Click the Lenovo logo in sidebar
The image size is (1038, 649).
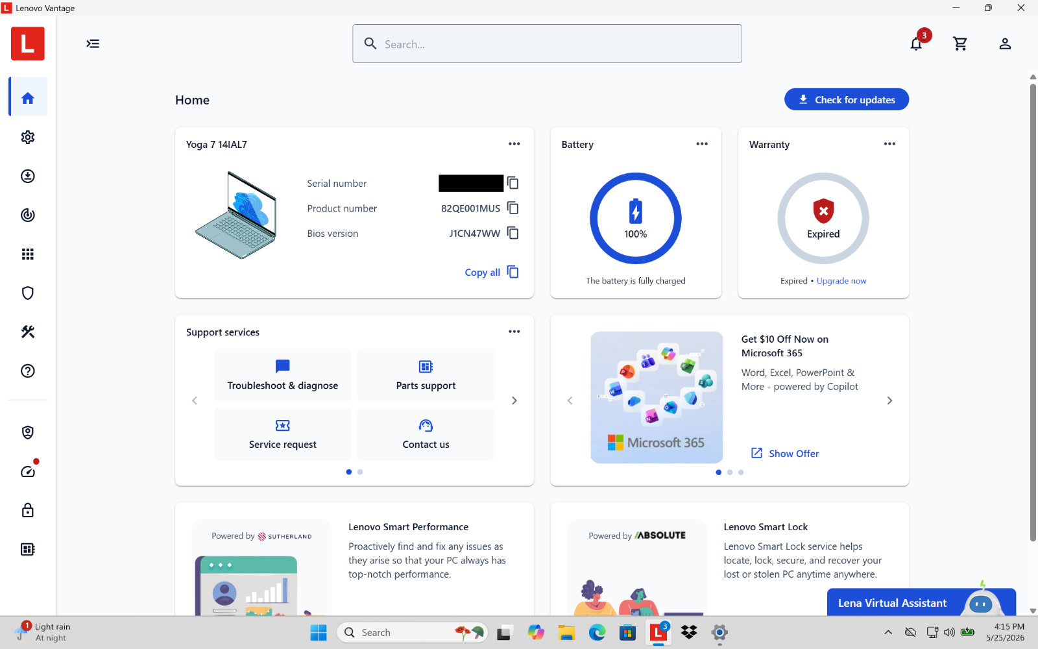pyautogui.click(x=28, y=43)
